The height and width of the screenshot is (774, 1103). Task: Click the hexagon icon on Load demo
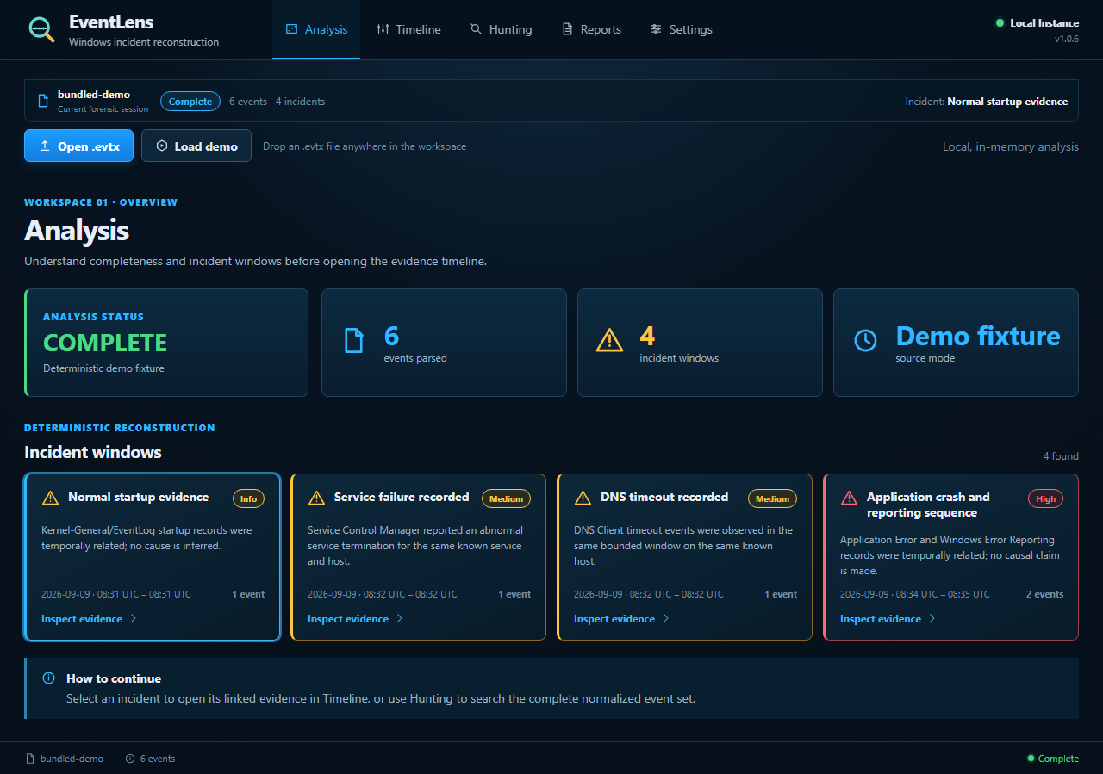pos(162,146)
